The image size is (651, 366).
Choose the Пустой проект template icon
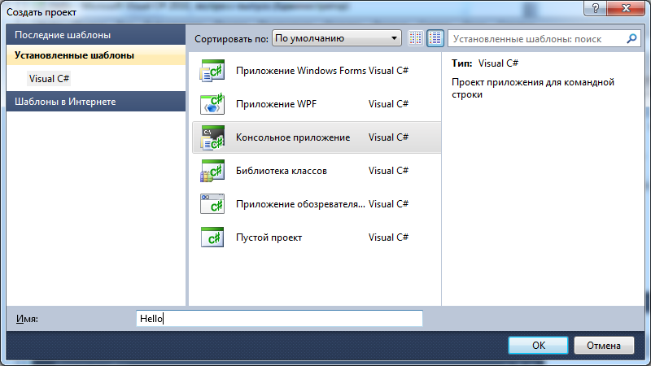click(x=212, y=237)
